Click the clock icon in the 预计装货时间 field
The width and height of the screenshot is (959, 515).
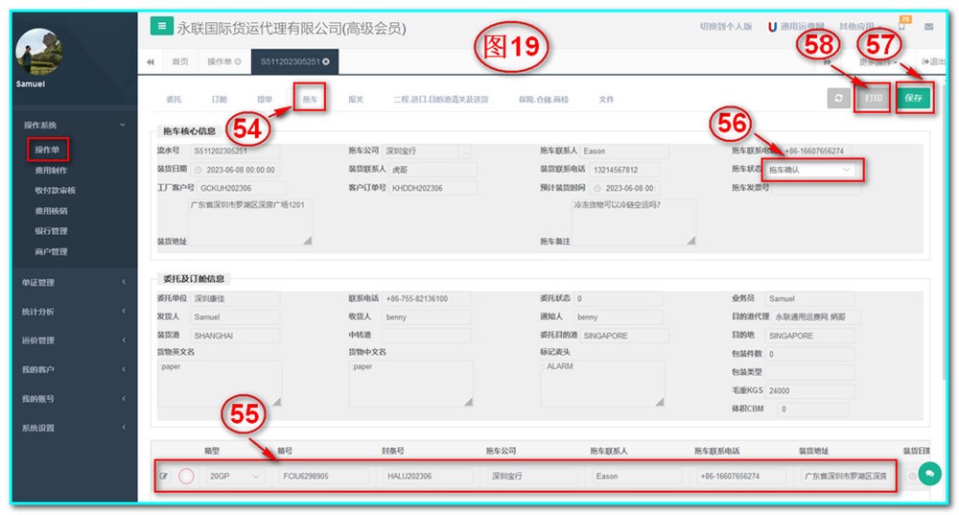click(597, 188)
